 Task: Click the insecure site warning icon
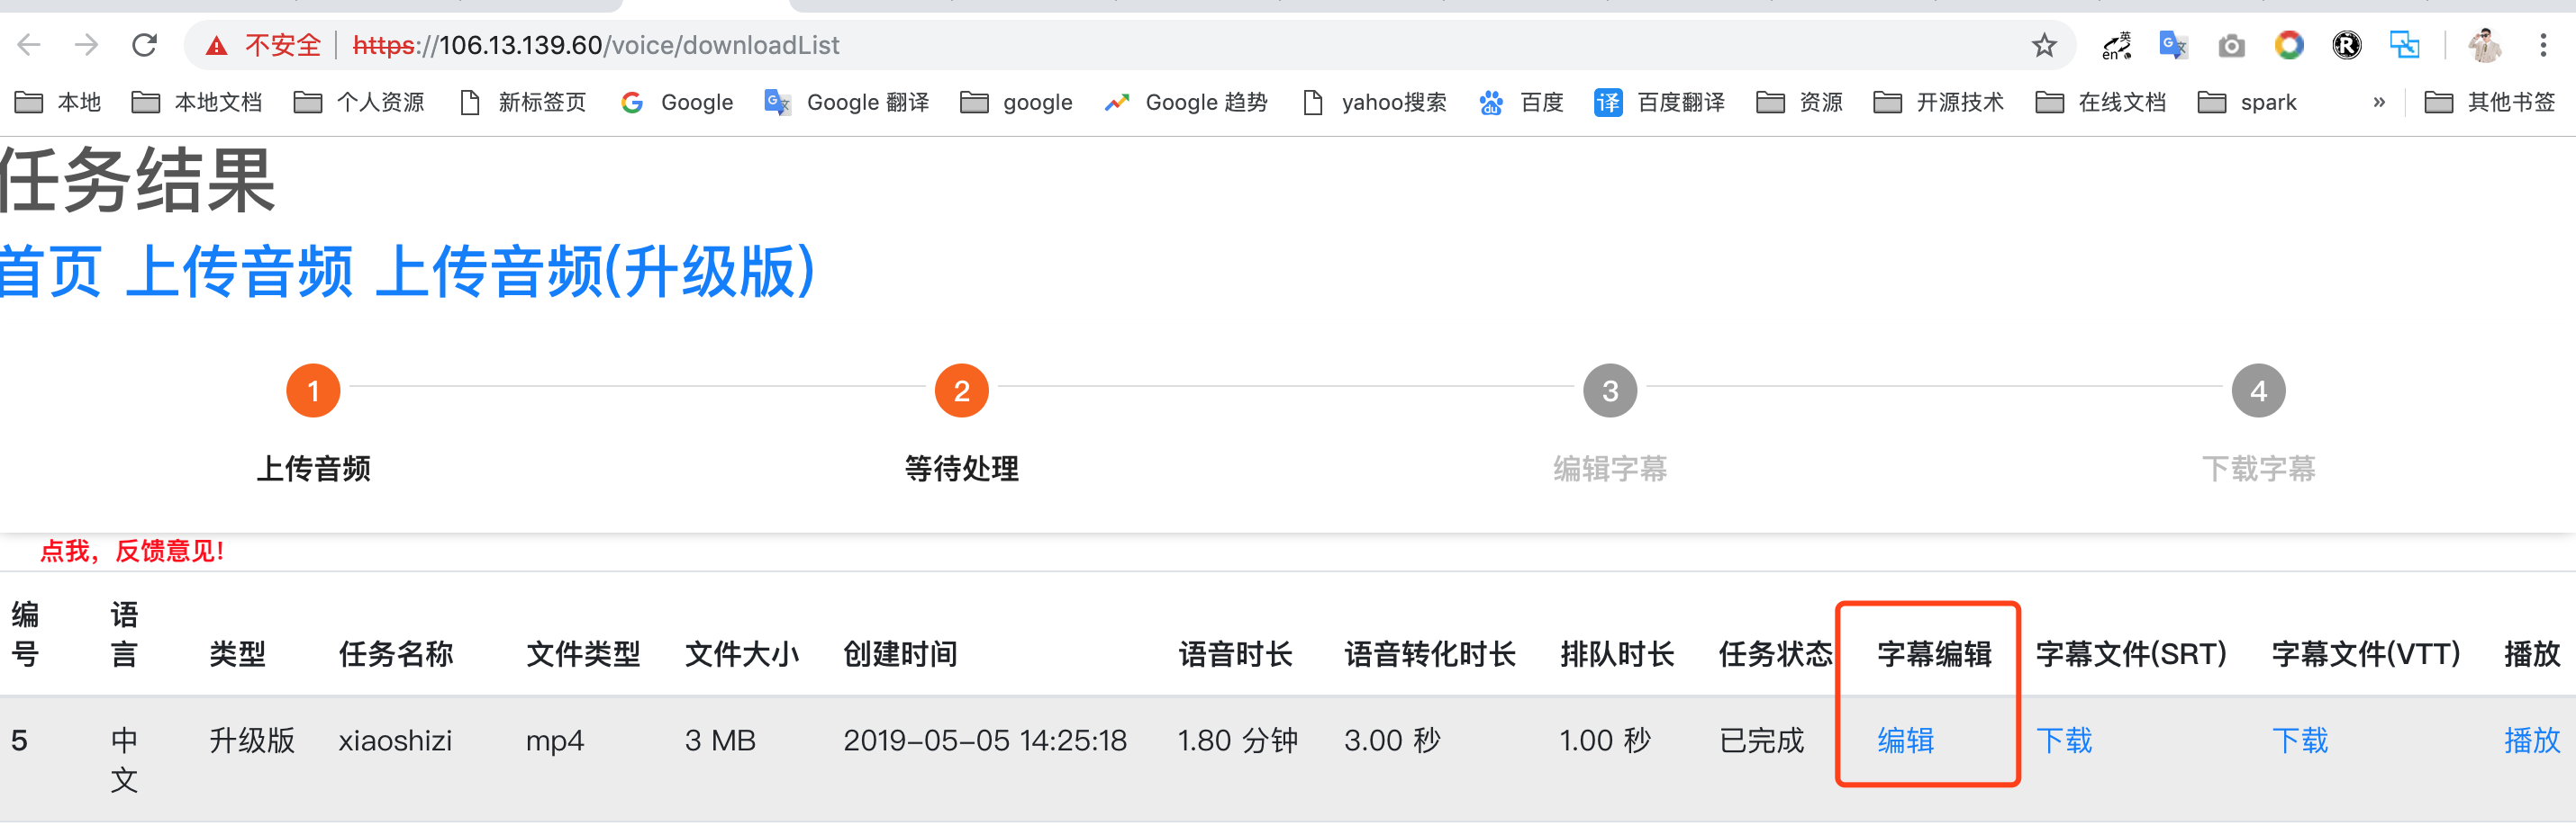click(x=216, y=46)
